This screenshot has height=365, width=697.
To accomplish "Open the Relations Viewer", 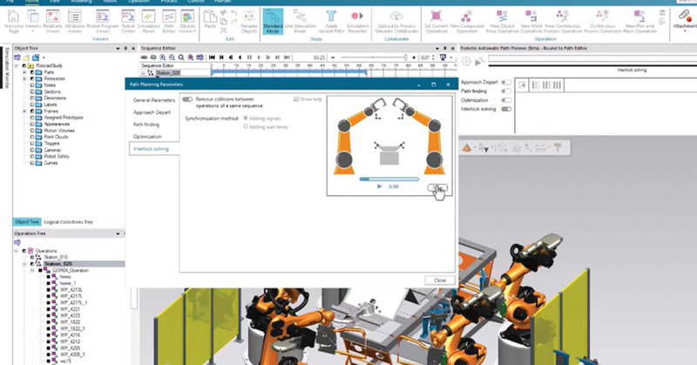I will pos(53,21).
